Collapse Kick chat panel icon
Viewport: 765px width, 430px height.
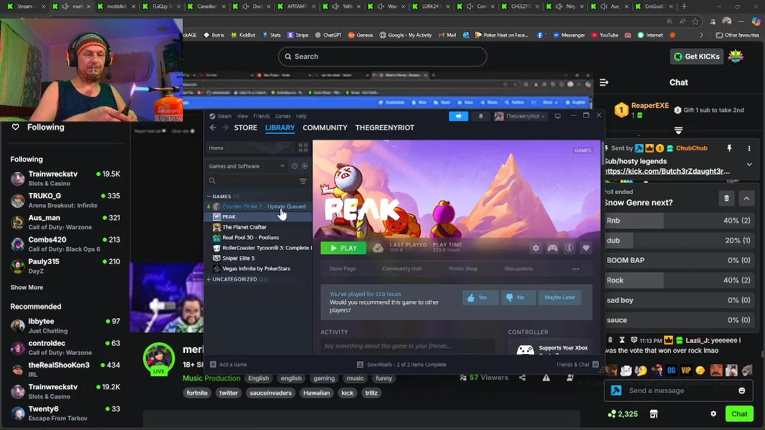[x=604, y=82]
